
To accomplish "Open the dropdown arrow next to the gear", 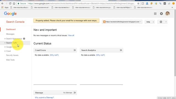I will [x=166, y=22].
